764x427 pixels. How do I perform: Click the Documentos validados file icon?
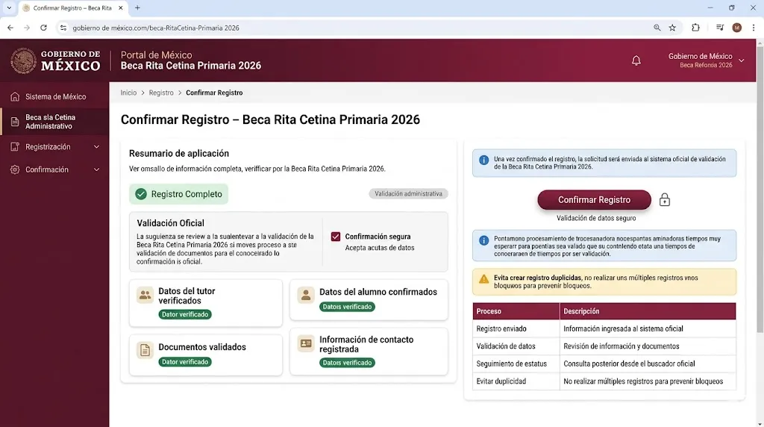pos(145,350)
